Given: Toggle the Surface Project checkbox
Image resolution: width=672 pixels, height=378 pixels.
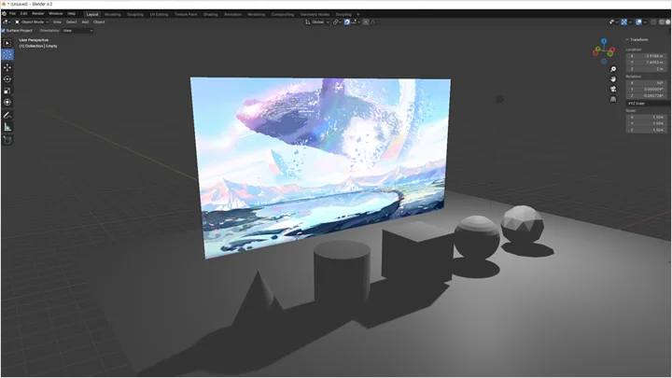Looking at the screenshot, I should pyautogui.click(x=4, y=31).
